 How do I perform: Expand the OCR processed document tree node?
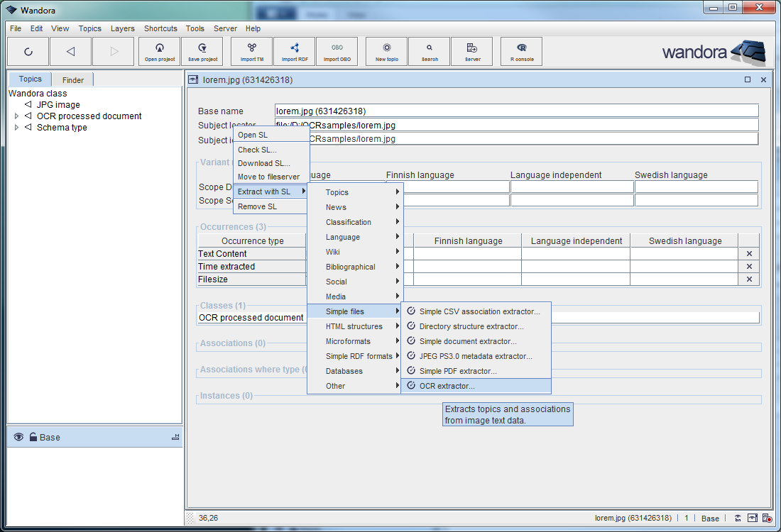pyautogui.click(x=17, y=116)
